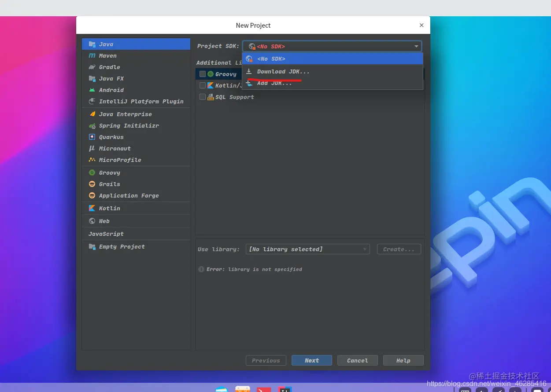Select the IntelliJ Platform Plugin icon
The width and height of the screenshot is (551, 392).
[x=92, y=101]
